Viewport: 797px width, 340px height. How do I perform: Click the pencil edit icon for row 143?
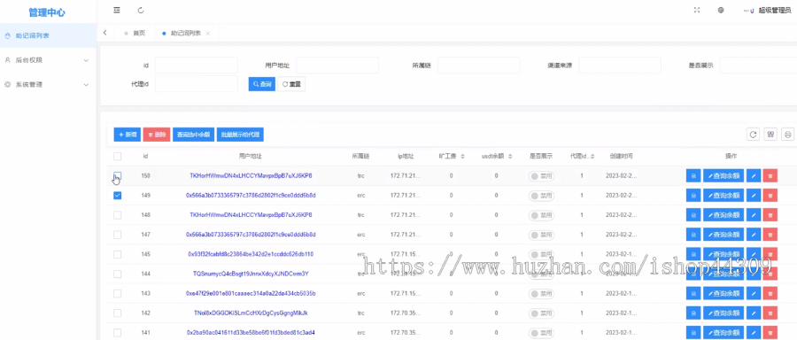pos(754,293)
